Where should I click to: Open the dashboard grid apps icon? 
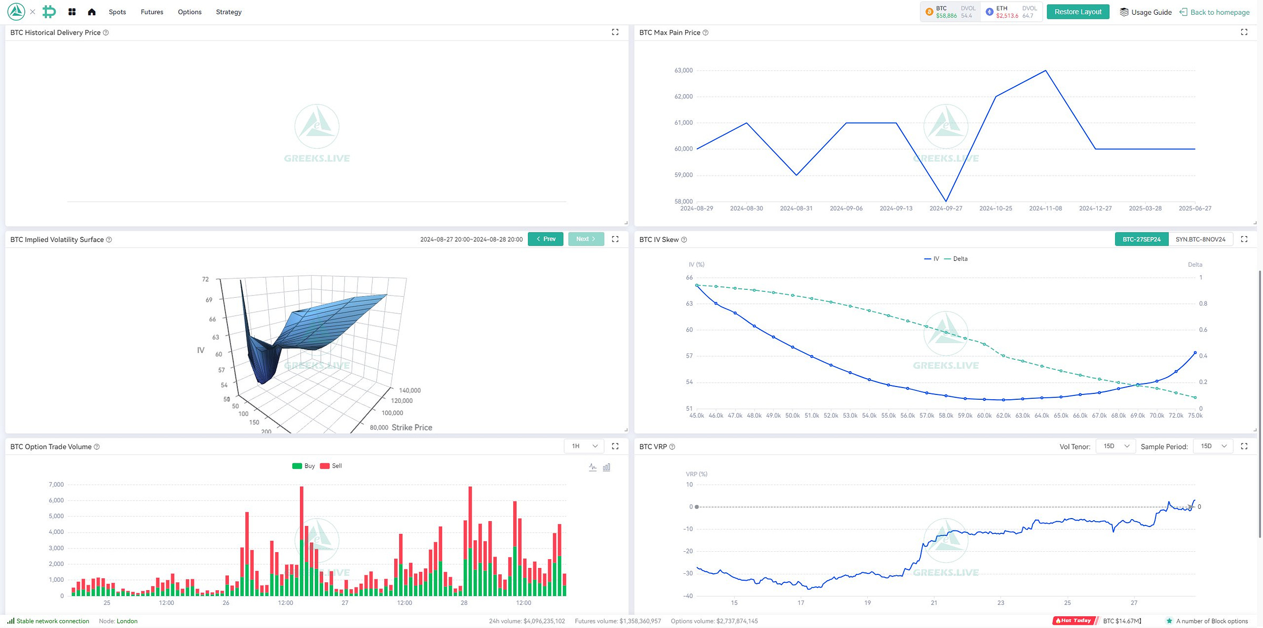pos(72,12)
